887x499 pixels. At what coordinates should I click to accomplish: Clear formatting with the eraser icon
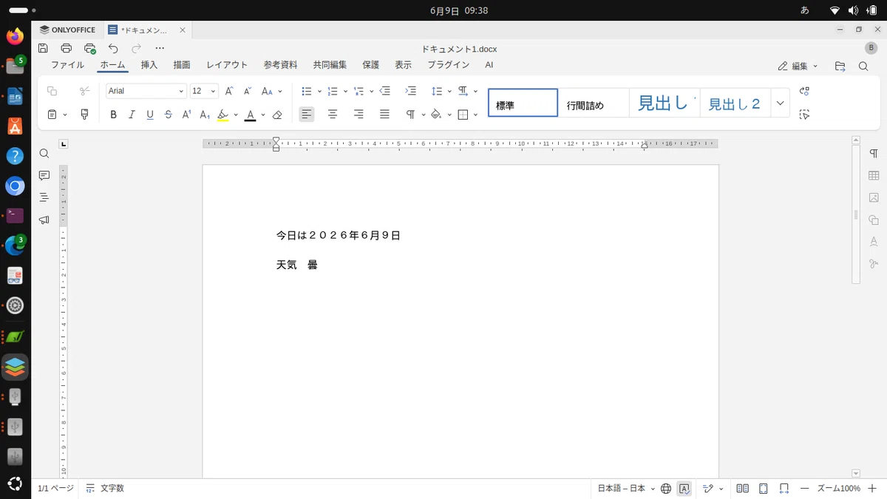click(277, 115)
